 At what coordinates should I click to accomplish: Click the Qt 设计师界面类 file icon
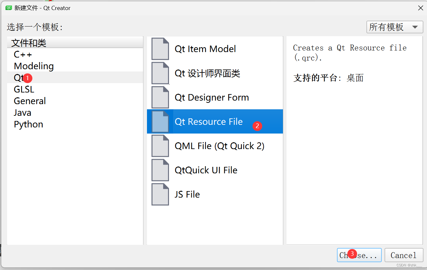pos(160,73)
